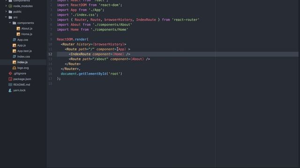Collapse the src folder chevron
The image size is (300, 168).
(6, 17)
